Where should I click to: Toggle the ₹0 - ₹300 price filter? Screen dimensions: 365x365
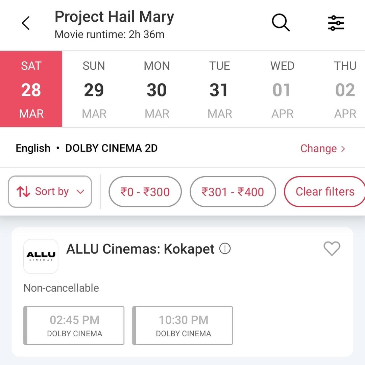coord(145,192)
